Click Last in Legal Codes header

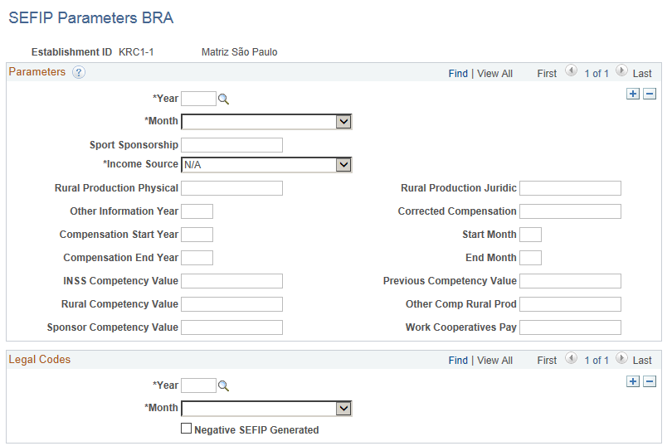(x=642, y=361)
